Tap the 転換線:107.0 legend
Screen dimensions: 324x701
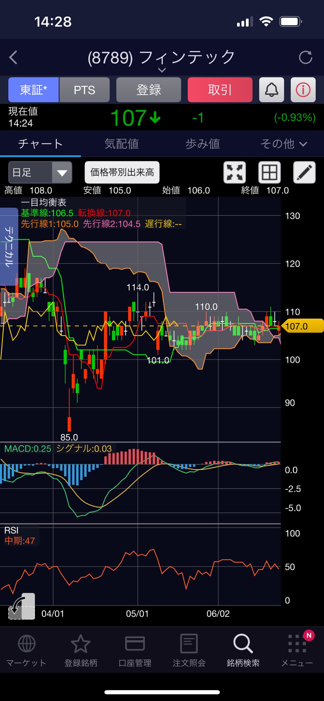[104, 213]
